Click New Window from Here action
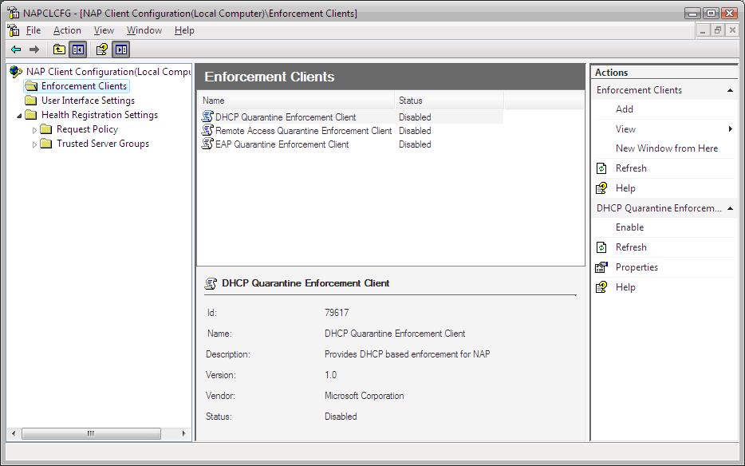The width and height of the screenshot is (745, 466). (x=667, y=148)
